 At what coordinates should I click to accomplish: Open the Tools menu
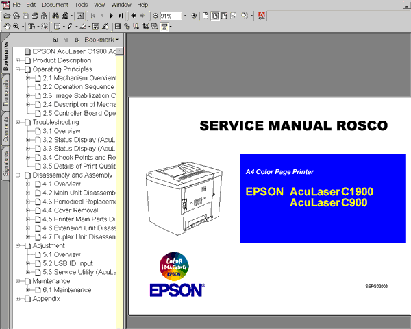(x=81, y=5)
